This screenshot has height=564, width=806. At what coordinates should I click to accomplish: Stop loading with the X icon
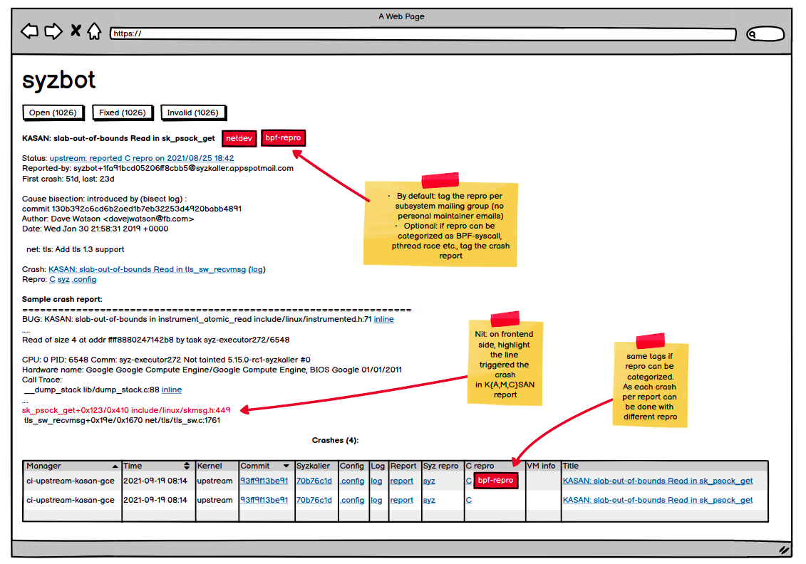(x=76, y=31)
